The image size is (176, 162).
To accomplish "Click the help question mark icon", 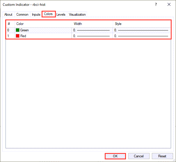I will pos(156,4).
